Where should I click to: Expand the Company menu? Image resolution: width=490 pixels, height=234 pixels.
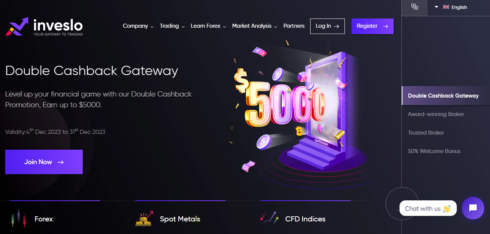[138, 26]
